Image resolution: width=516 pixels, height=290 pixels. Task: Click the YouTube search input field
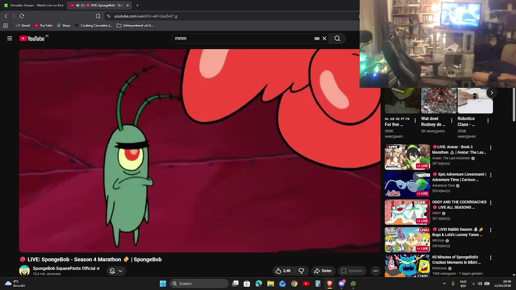242,38
